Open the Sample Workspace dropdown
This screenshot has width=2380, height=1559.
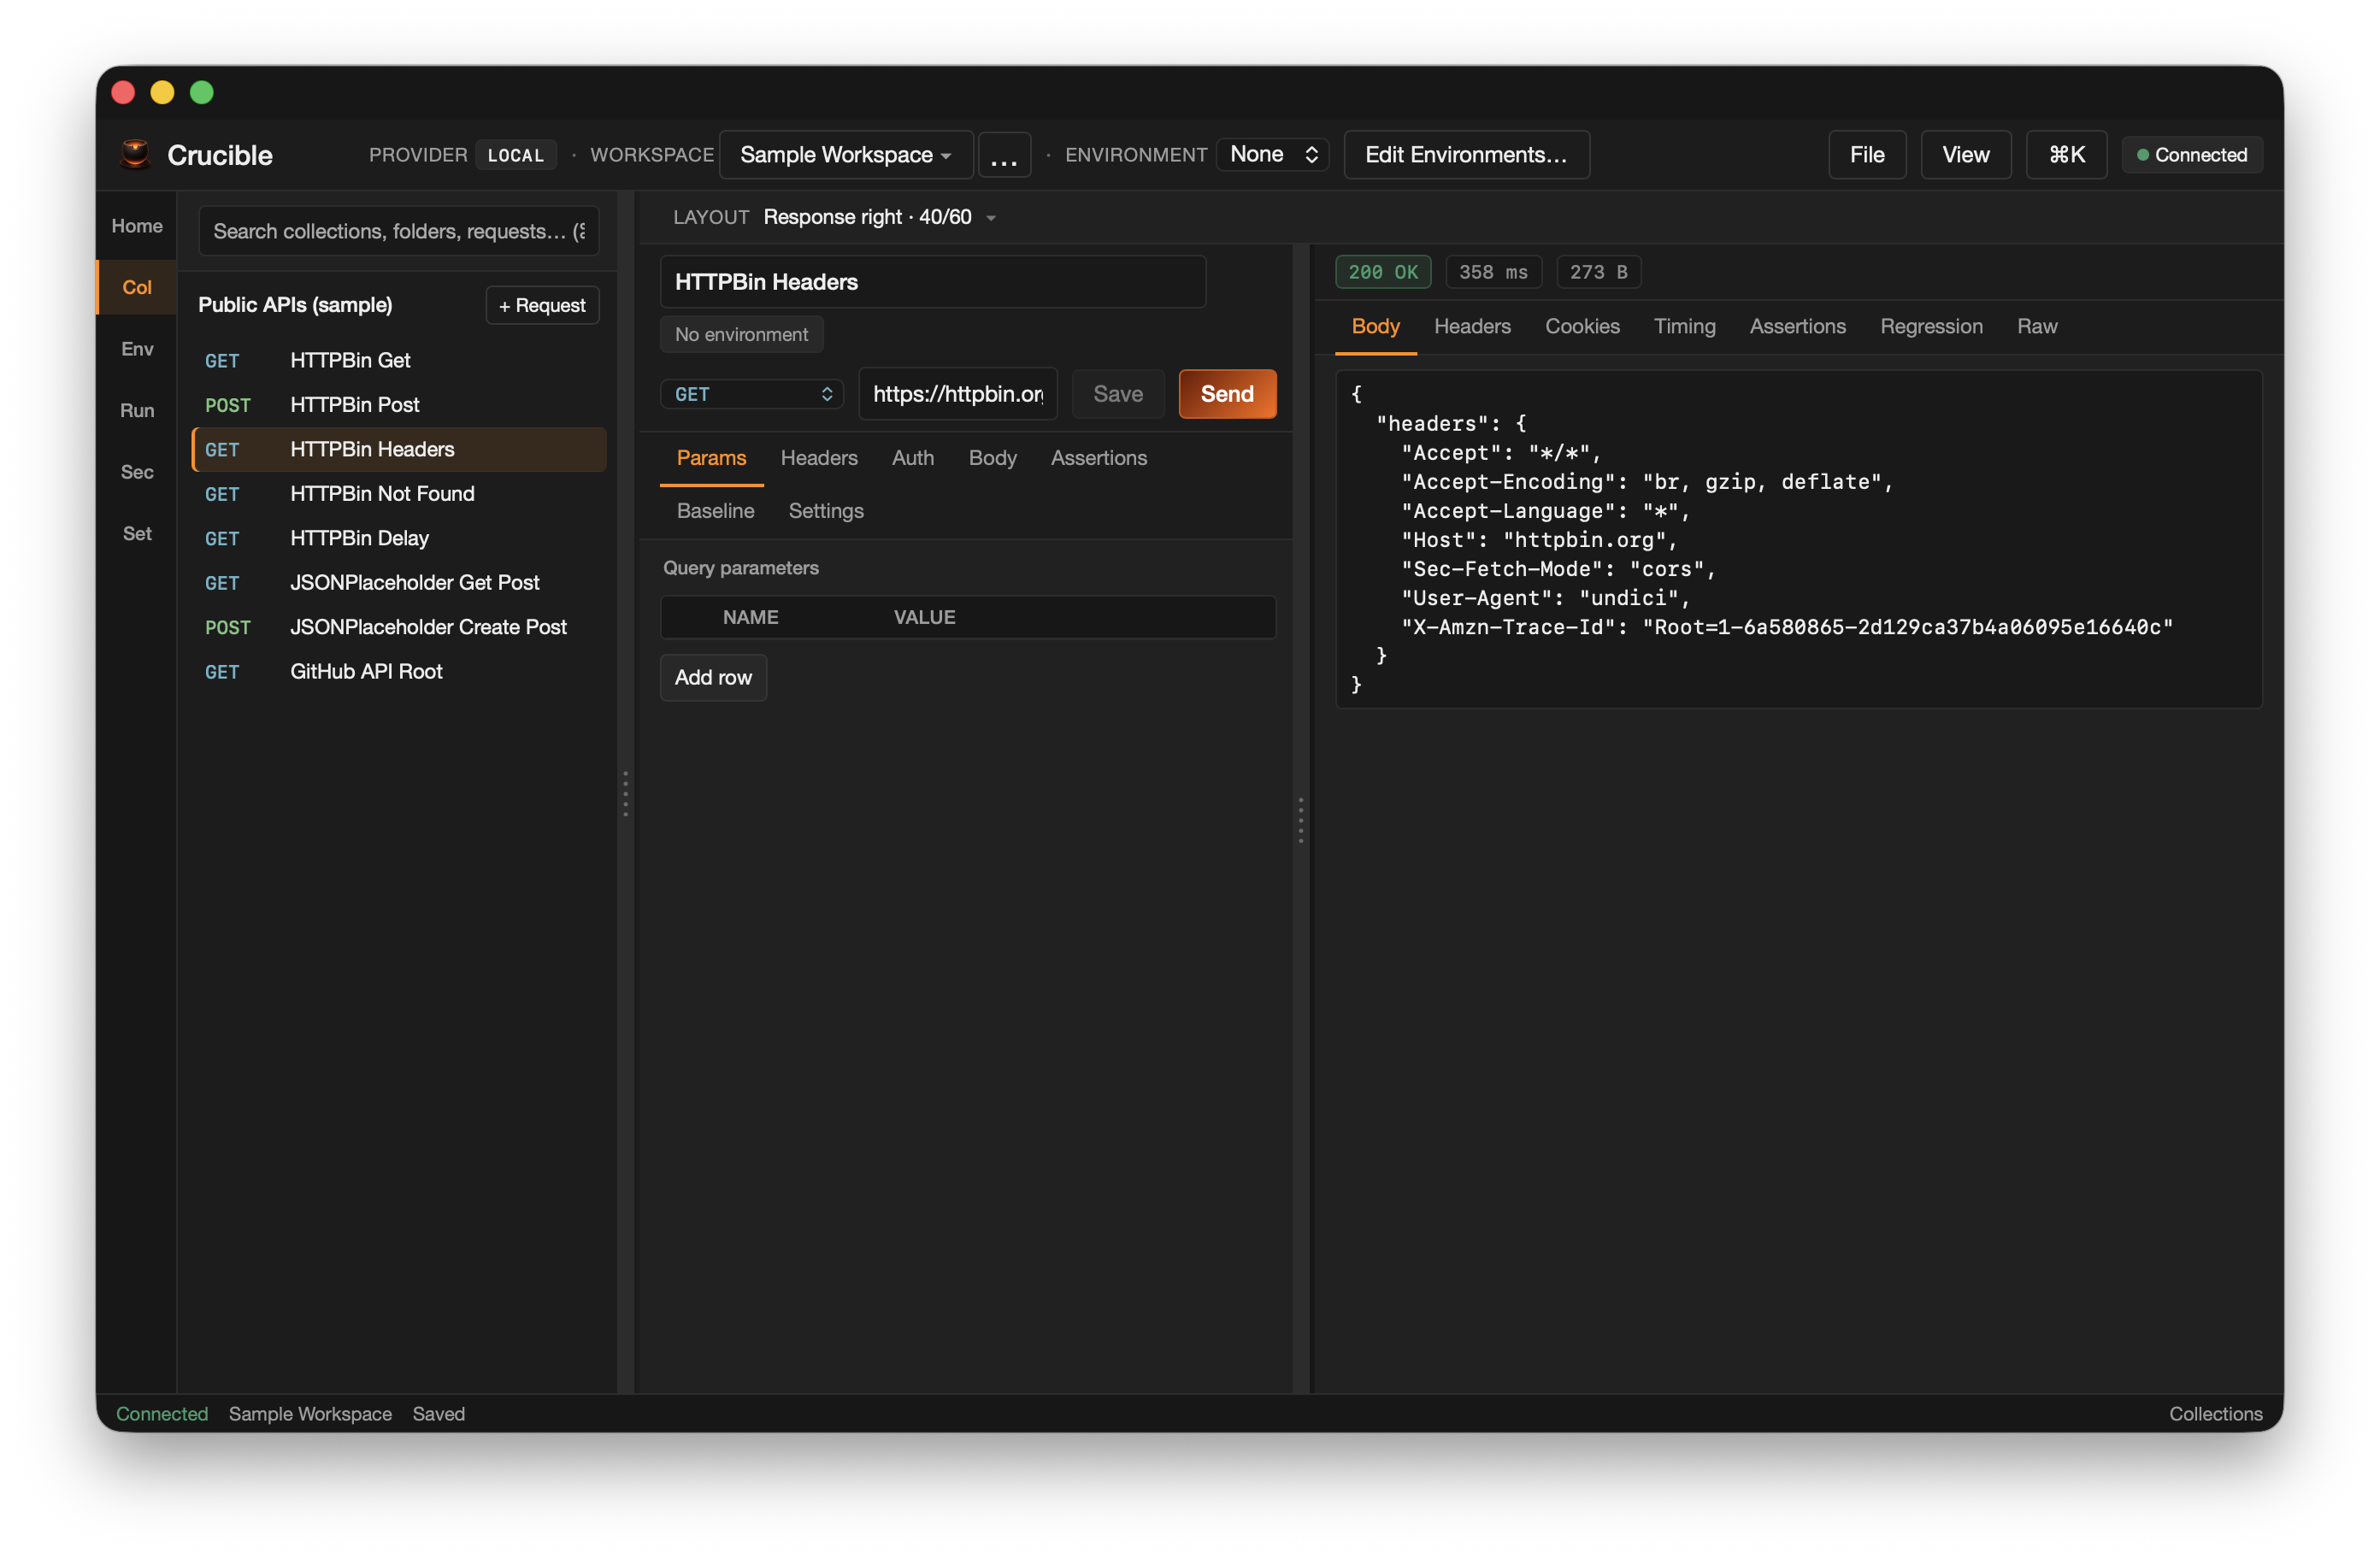coord(846,155)
